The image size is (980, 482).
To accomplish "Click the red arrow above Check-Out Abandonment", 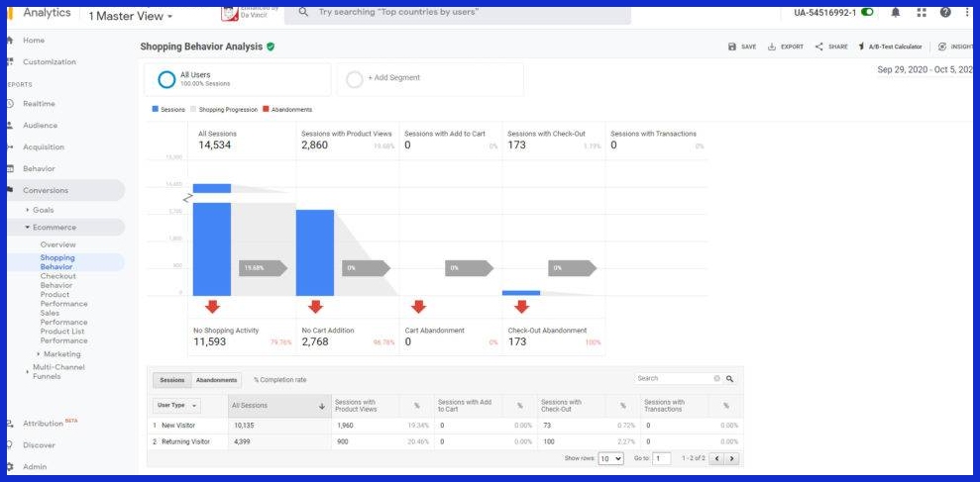I will tap(522, 307).
